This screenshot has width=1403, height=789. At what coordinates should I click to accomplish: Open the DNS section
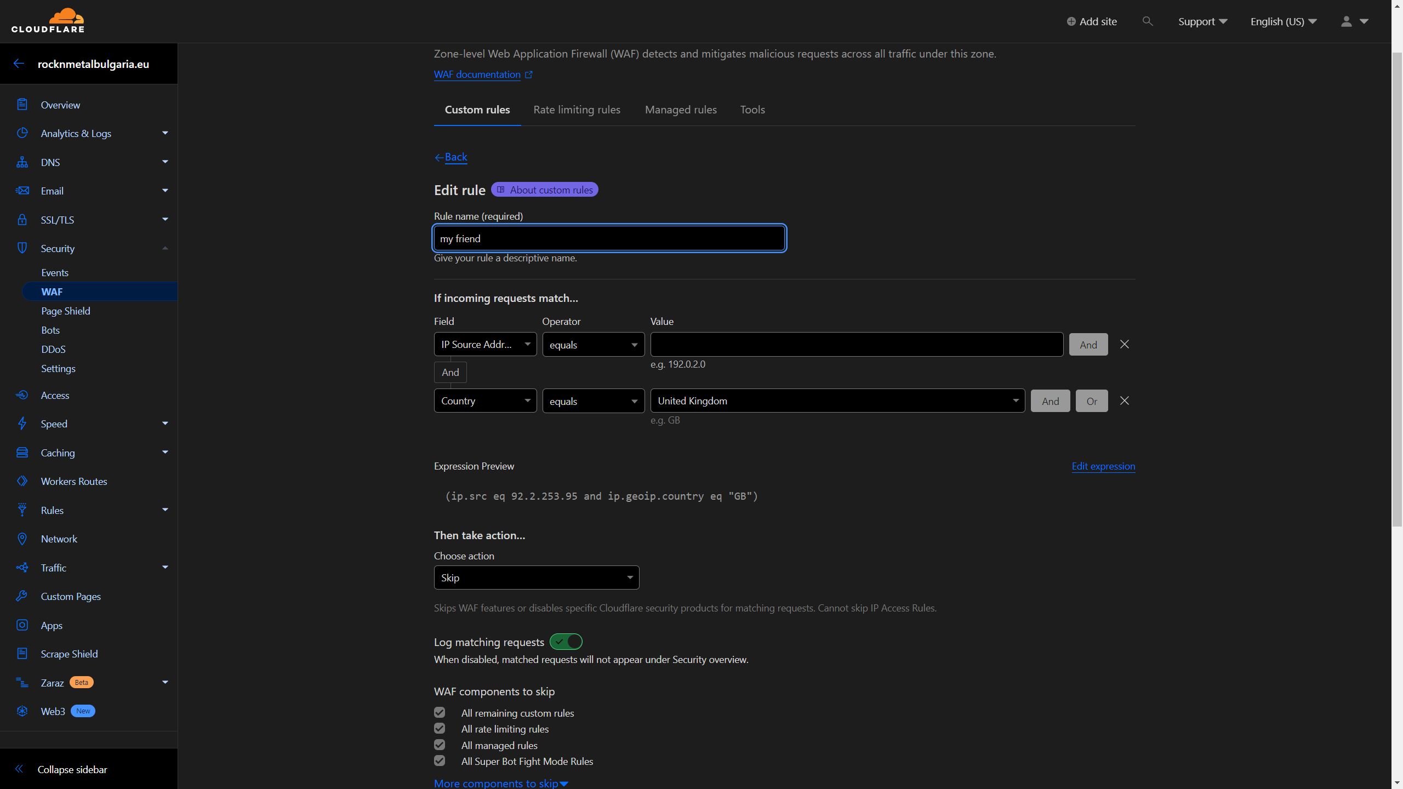50,162
